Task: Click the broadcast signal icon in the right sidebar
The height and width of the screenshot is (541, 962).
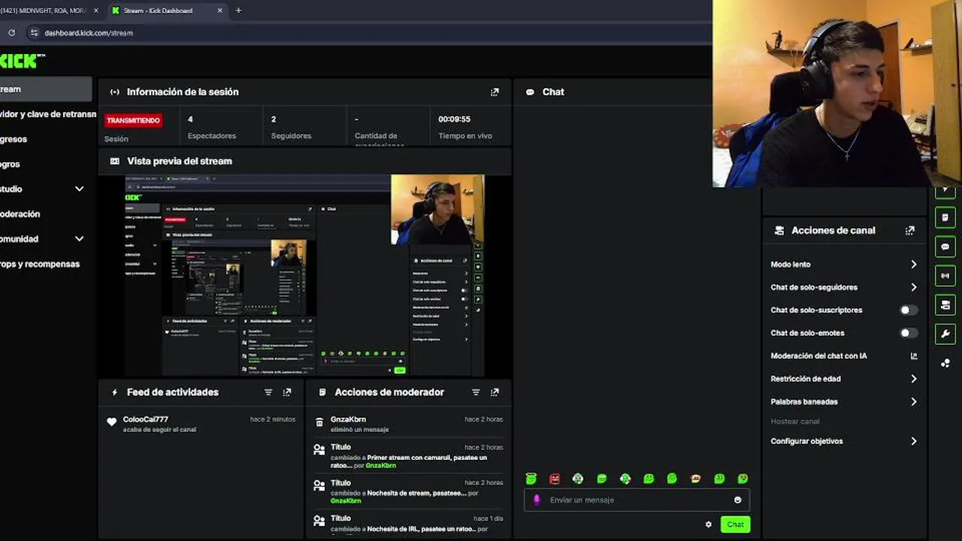Action: click(945, 276)
